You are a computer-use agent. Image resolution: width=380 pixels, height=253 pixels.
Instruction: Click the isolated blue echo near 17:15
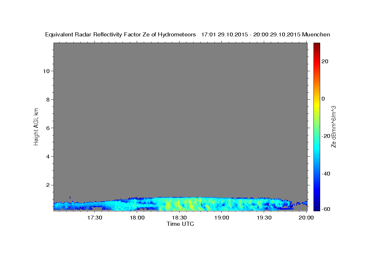point(70,197)
